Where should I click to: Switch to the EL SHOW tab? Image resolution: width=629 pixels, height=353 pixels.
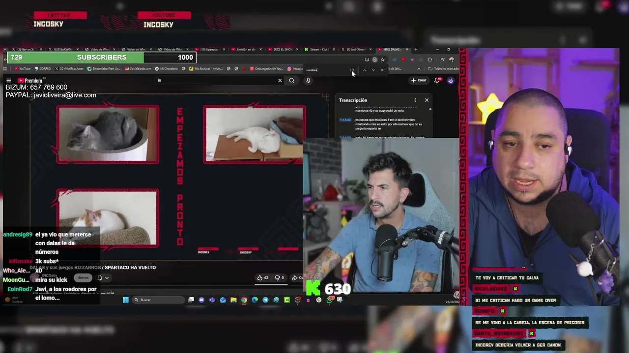pyautogui.click(x=282, y=50)
